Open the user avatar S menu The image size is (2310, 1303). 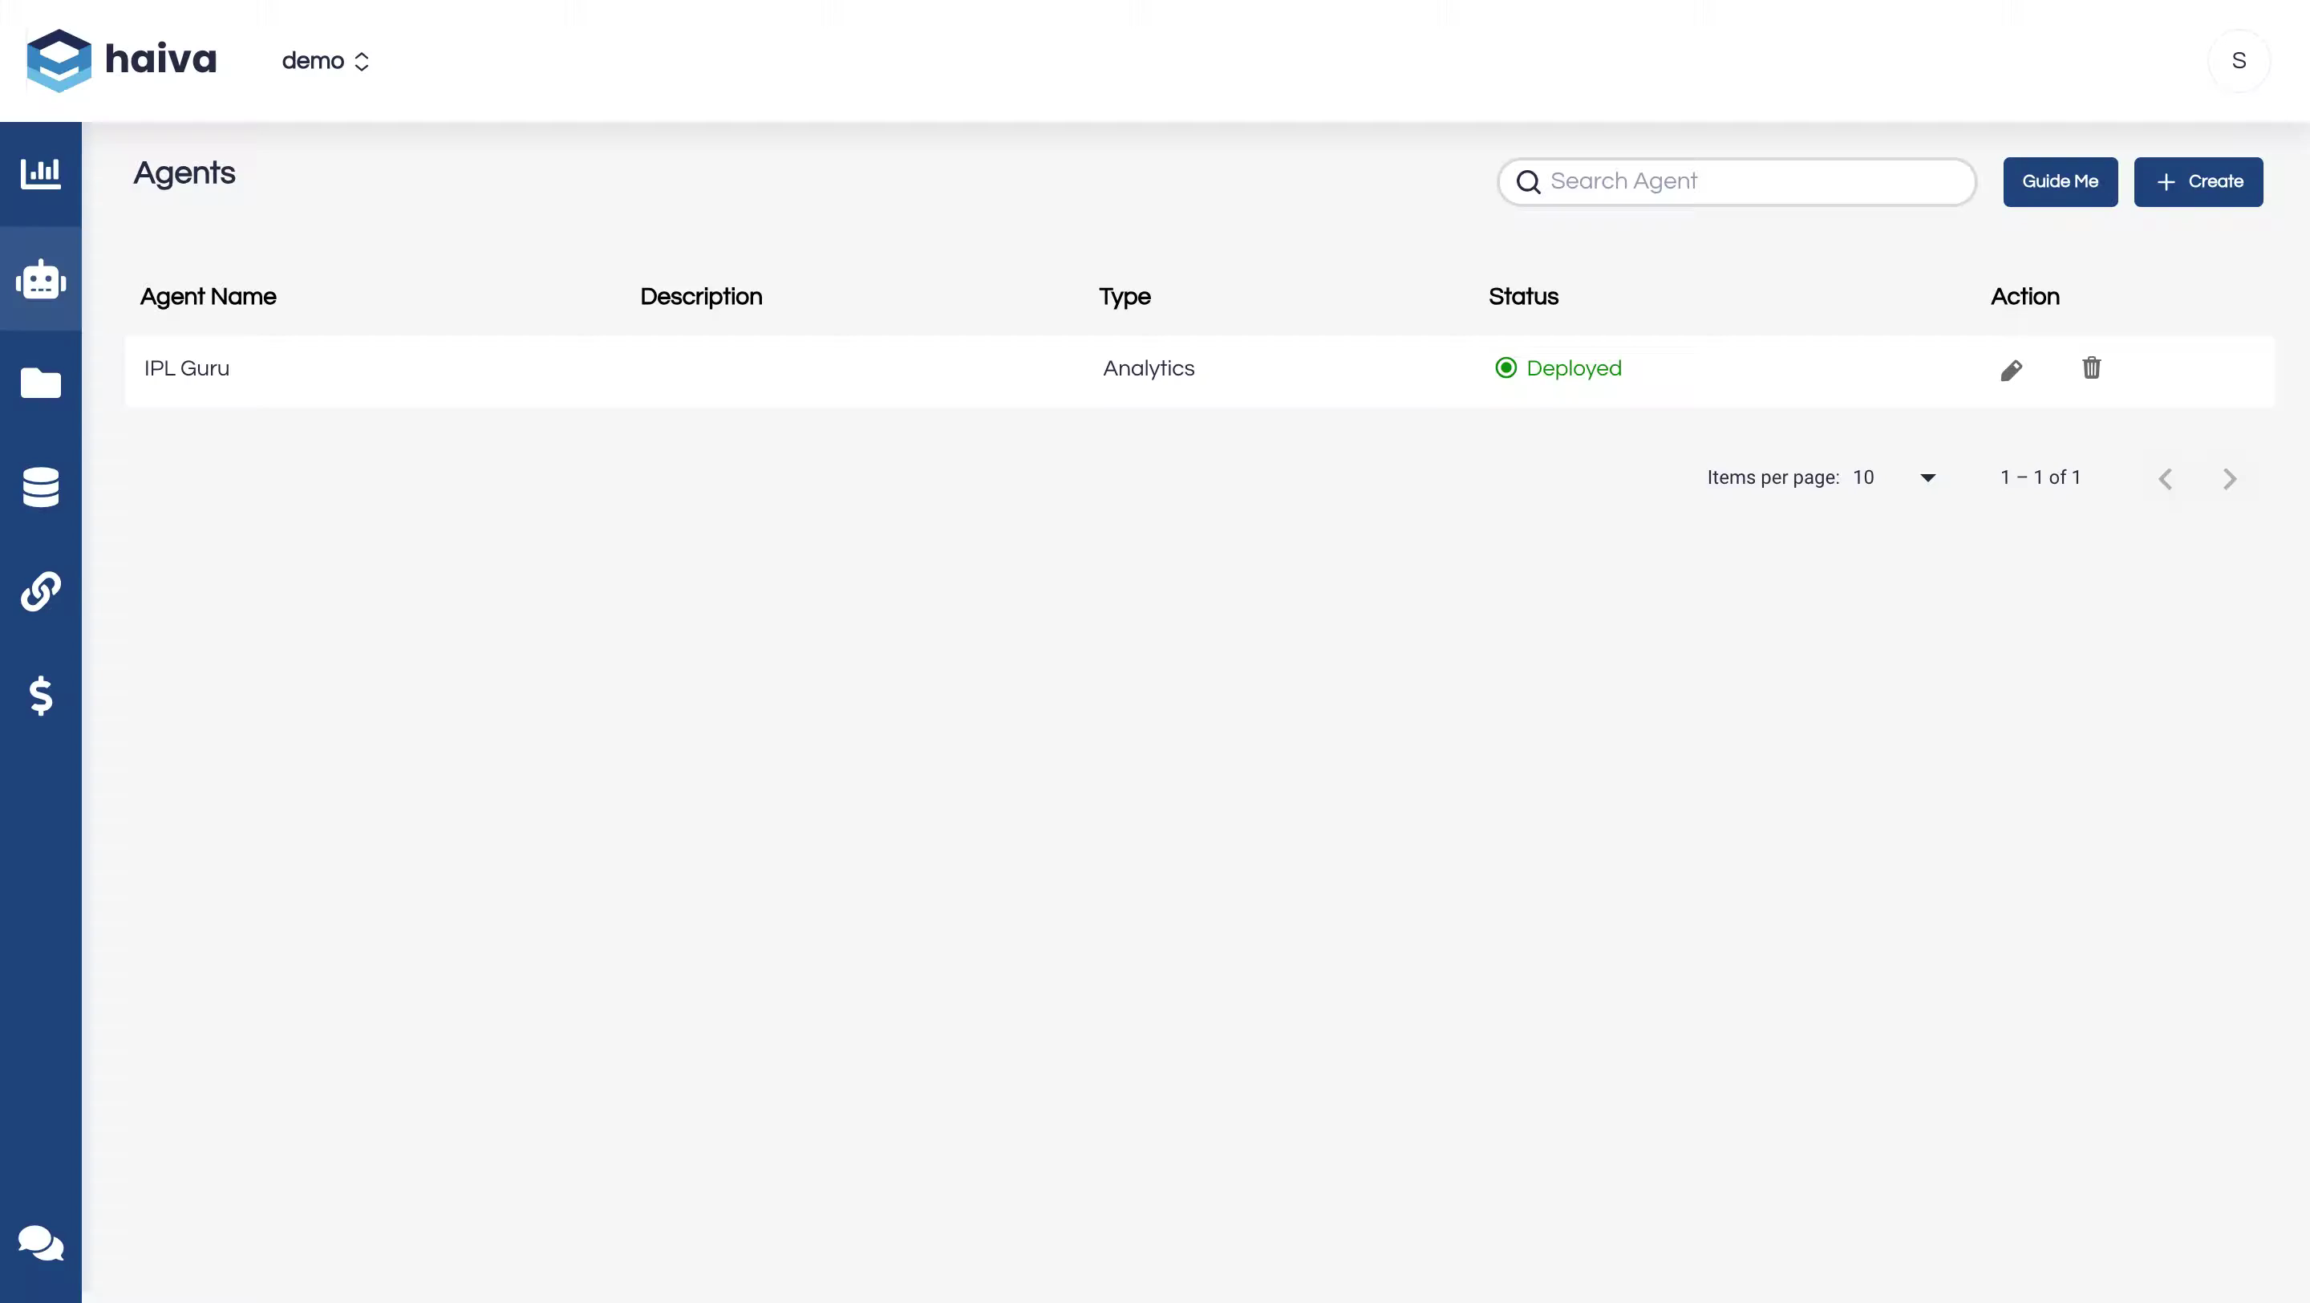click(2239, 61)
